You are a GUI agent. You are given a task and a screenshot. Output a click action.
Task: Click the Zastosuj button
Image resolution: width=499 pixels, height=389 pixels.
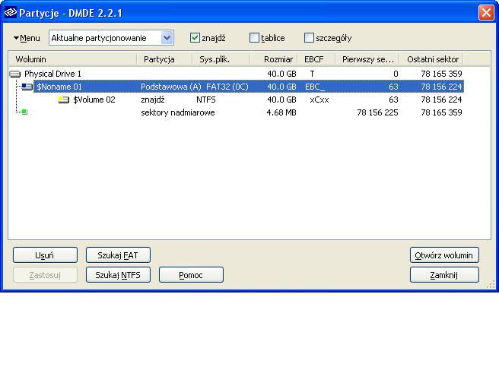[45, 275]
